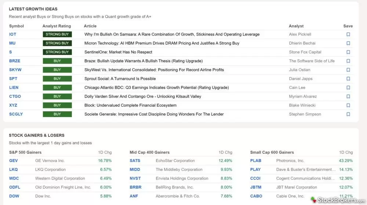This screenshot has width=367, height=205.
Task: Open GEV ticker in S&P 500 Gainers
Action: click(x=14, y=161)
